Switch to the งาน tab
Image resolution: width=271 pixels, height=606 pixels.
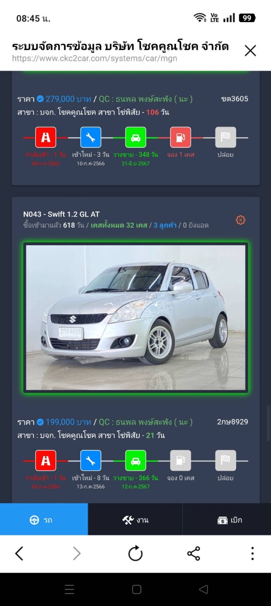[135, 520]
